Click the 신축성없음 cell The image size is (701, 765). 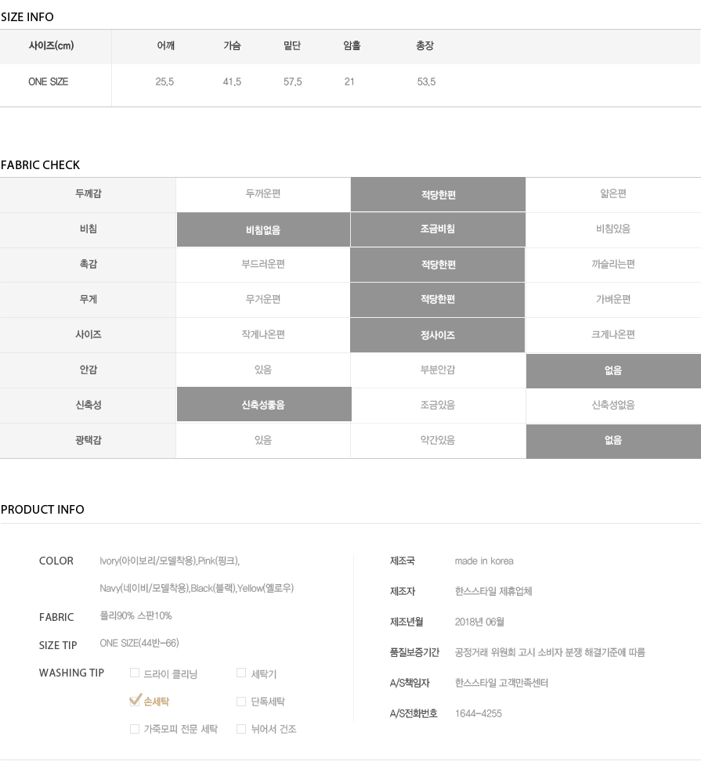point(613,405)
